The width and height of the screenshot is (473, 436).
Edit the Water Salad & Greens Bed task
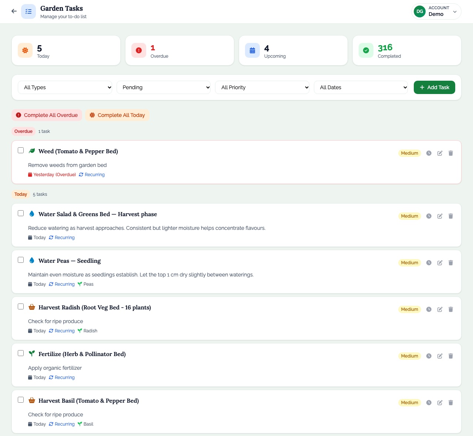pos(440,216)
